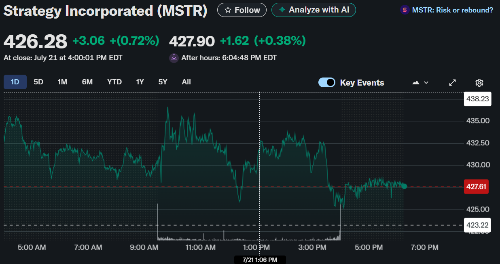The height and width of the screenshot is (264, 500).
Task: Click the after hours moon icon
Action: pos(174,58)
